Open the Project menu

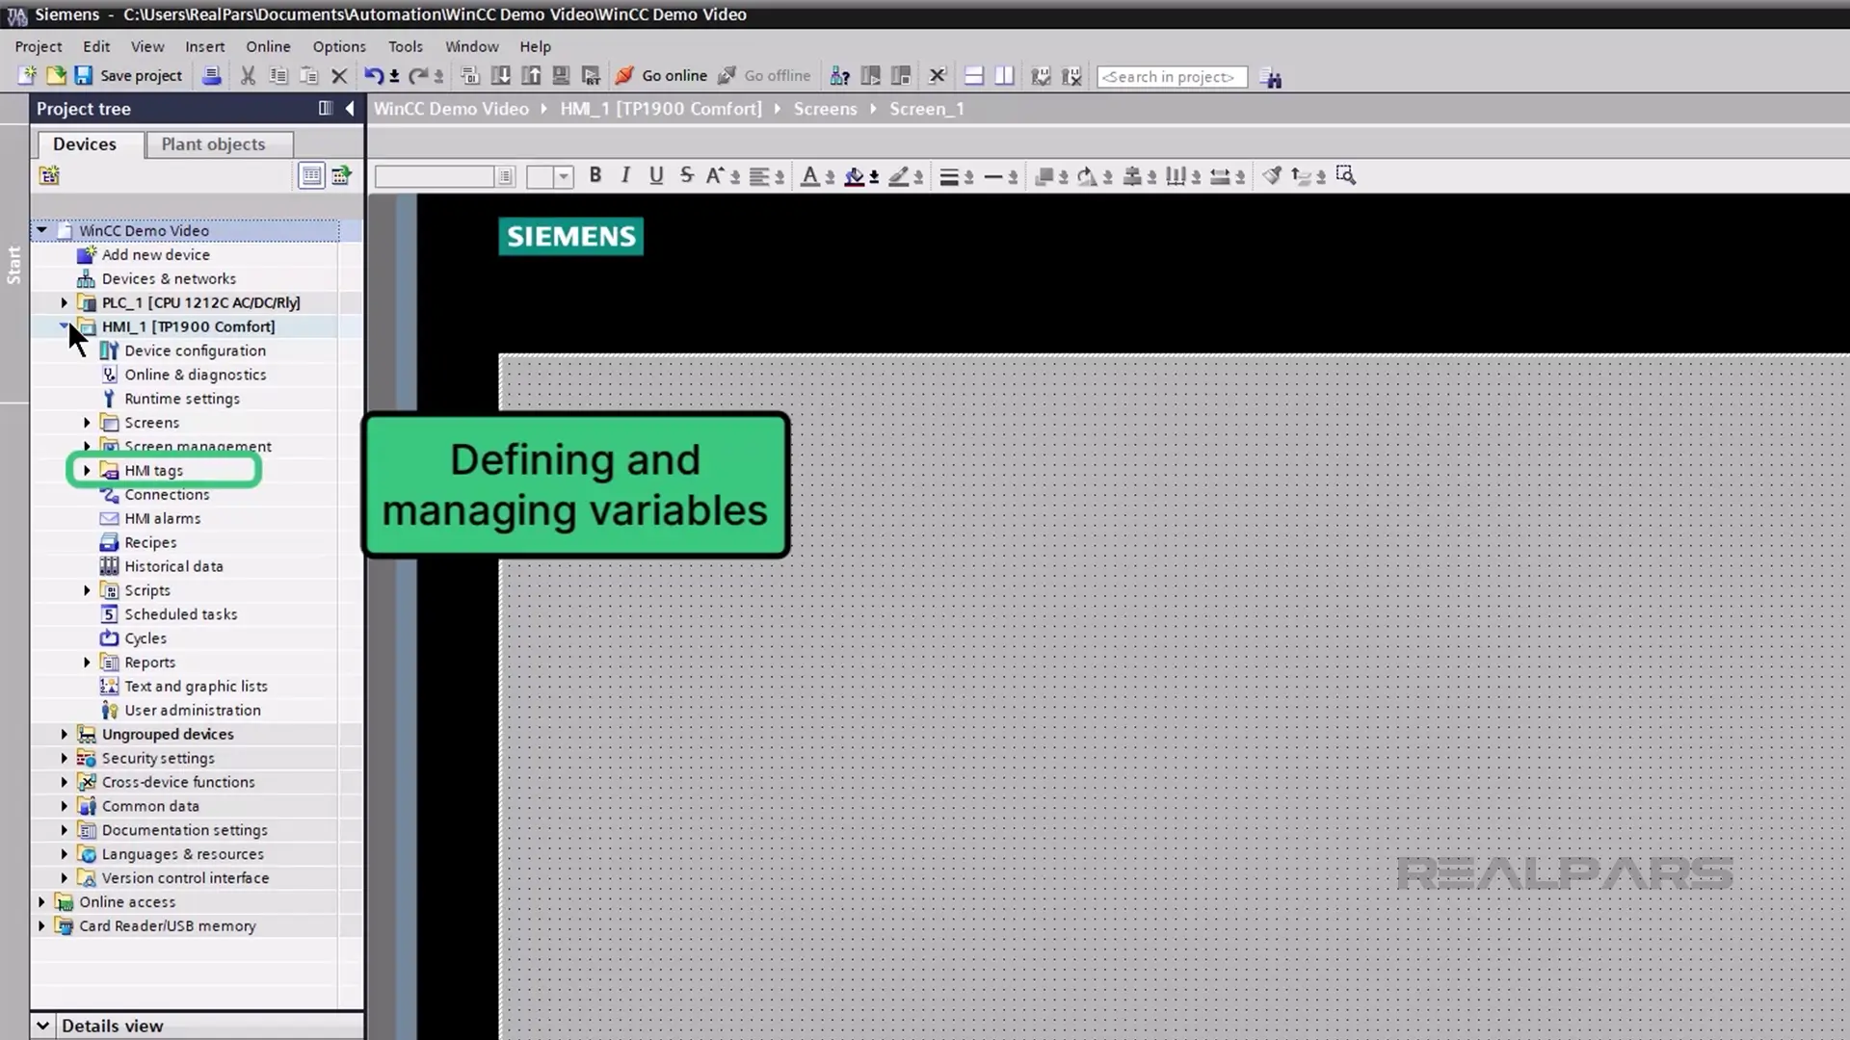39,46
